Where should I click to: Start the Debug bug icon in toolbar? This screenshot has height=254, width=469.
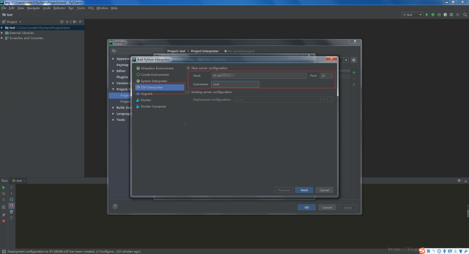point(433,15)
